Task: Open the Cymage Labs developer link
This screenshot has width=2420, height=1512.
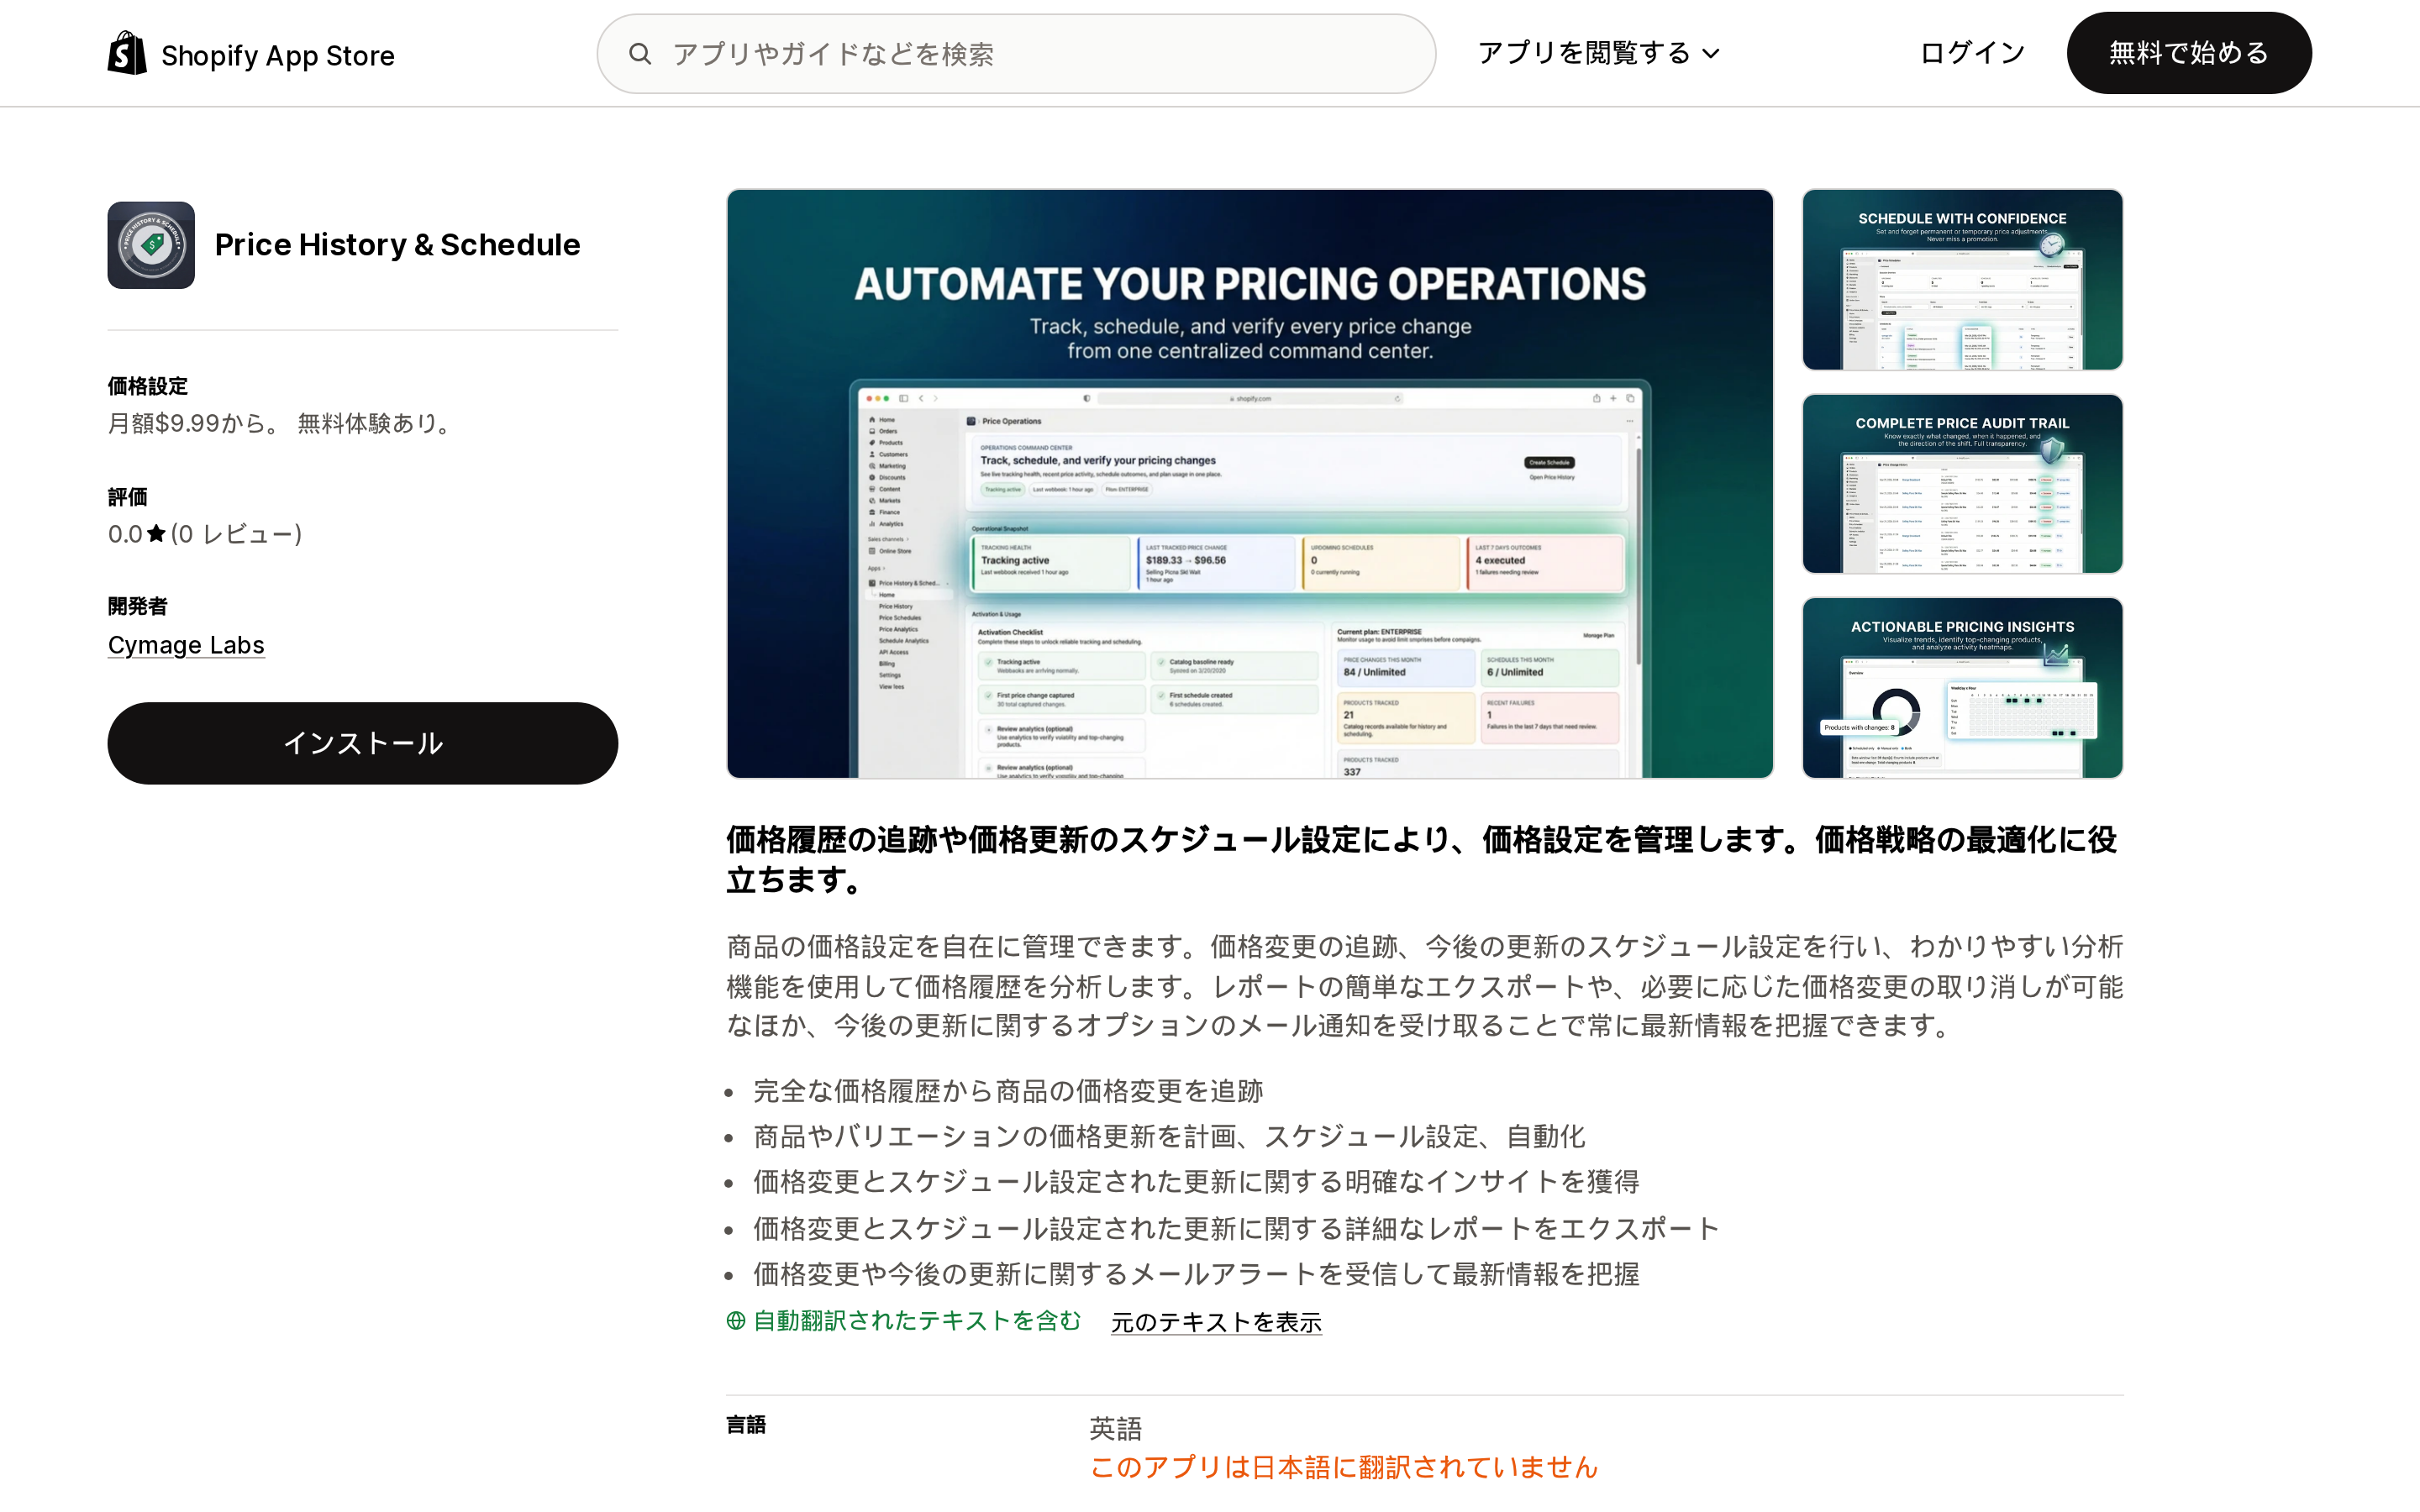Action: [x=186, y=645]
